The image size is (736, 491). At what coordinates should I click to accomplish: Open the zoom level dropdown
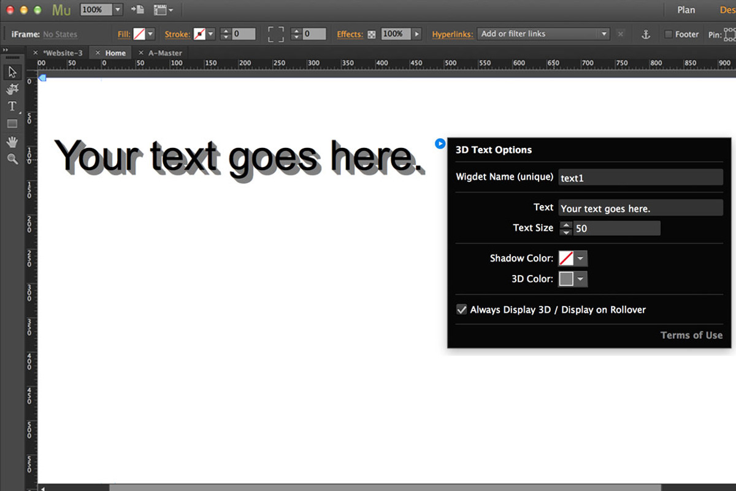coord(118,10)
